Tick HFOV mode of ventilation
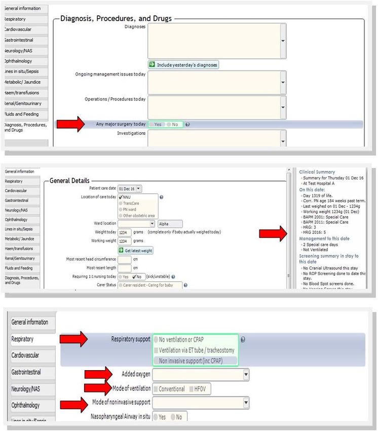 pyautogui.click(x=197, y=389)
